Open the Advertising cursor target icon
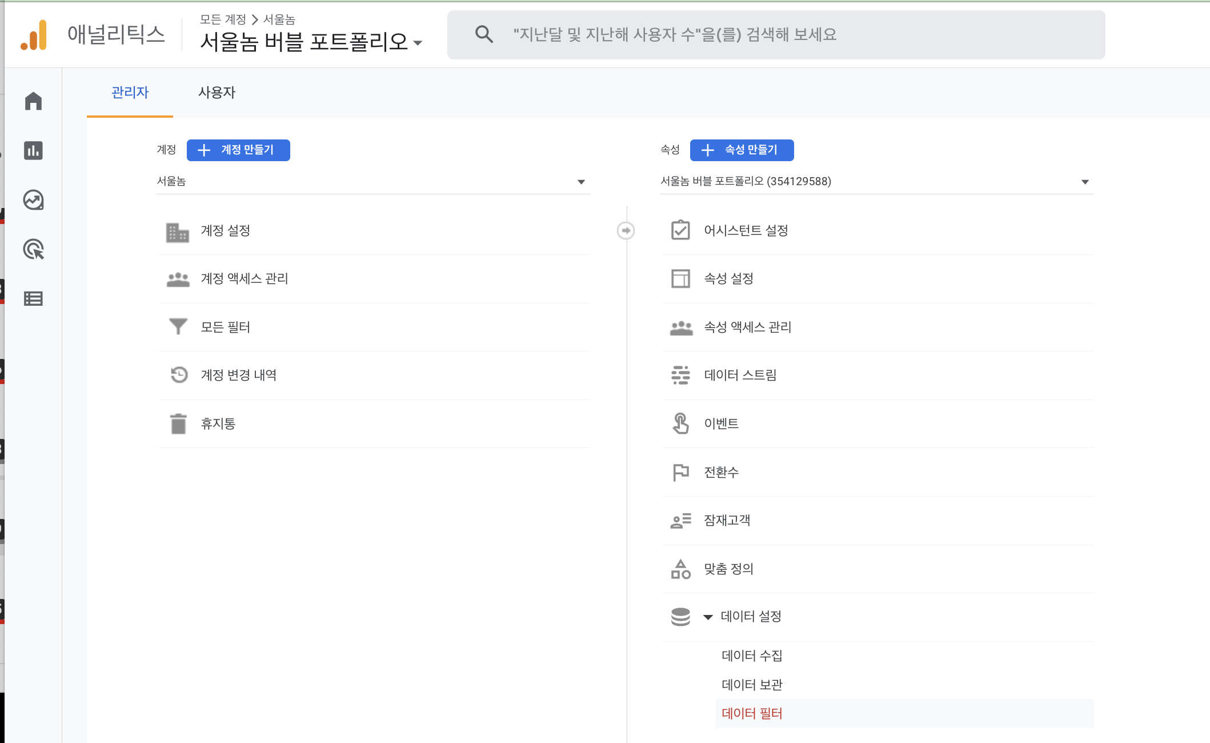Image resolution: width=1210 pixels, height=743 pixels. 33,249
